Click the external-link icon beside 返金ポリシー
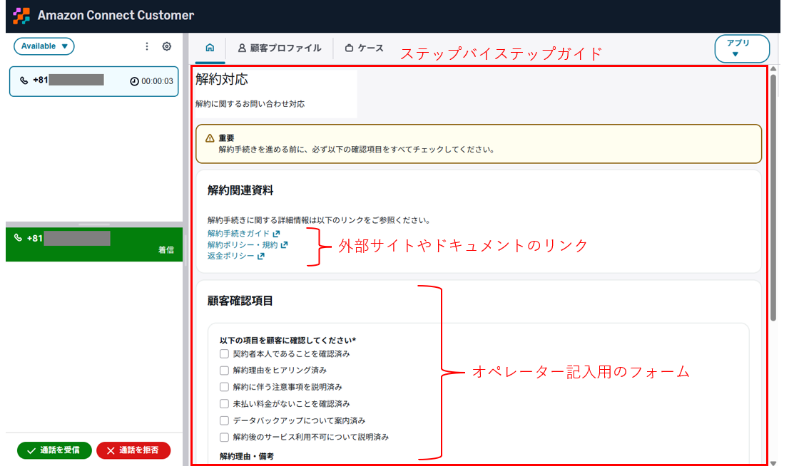789x466 pixels. point(260,256)
